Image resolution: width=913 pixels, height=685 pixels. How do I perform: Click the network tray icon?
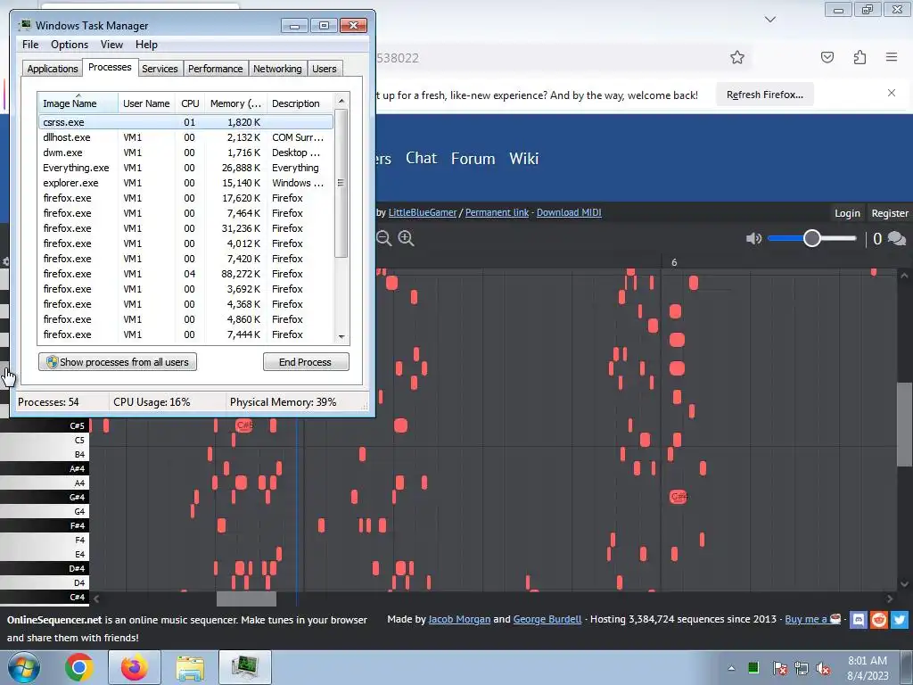pyautogui.click(x=802, y=668)
